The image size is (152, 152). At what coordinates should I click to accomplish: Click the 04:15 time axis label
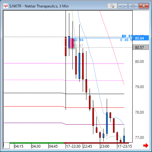(x=19, y=146)
